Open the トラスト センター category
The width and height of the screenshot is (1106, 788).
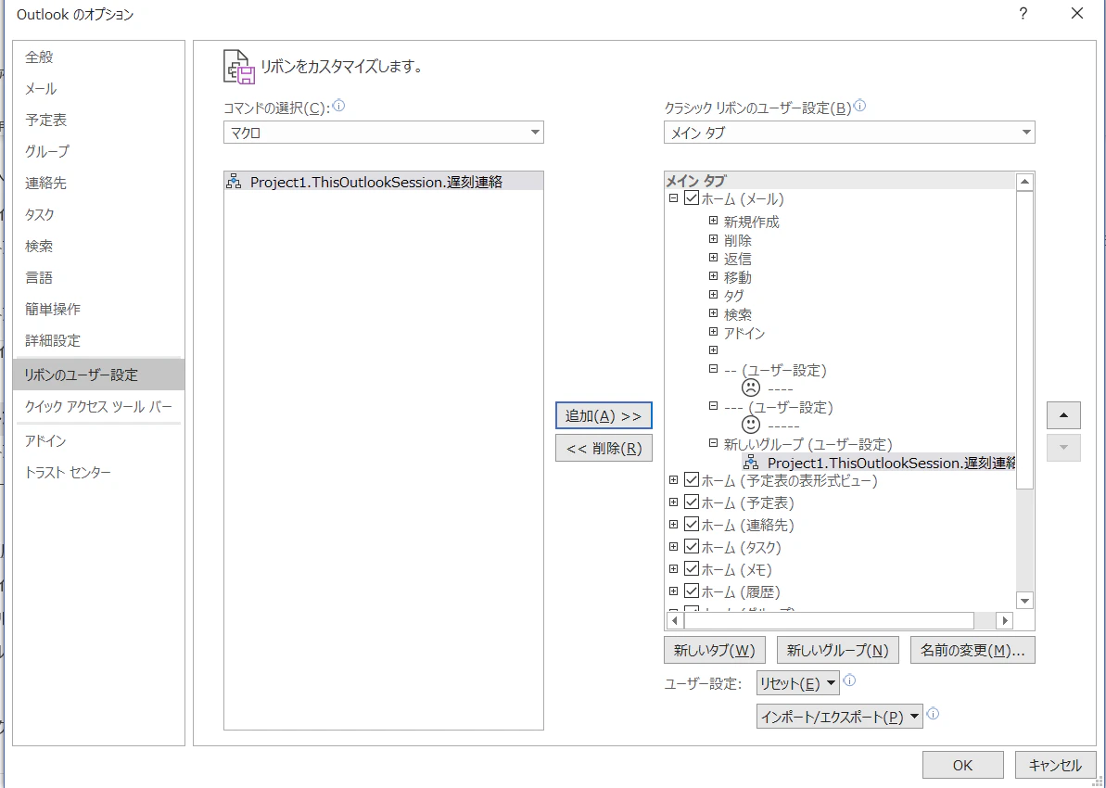[98, 472]
